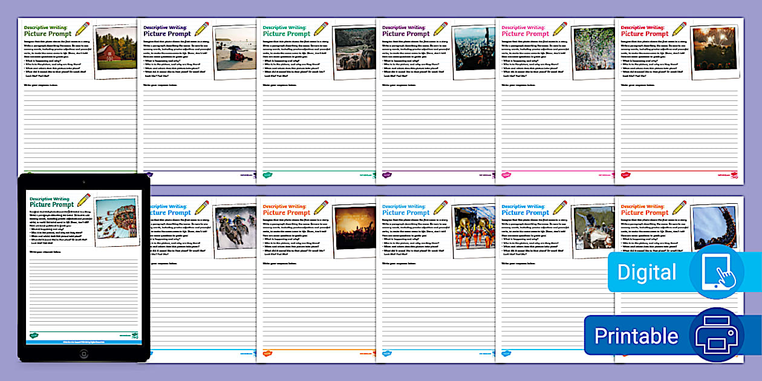Select the ferris wheel photo on the tablet
The width and height of the screenshot is (762, 381).
(x=116, y=223)
